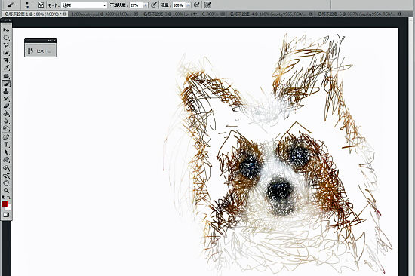
Task: Select the Blur tool
Action: [x=6, y=121]
